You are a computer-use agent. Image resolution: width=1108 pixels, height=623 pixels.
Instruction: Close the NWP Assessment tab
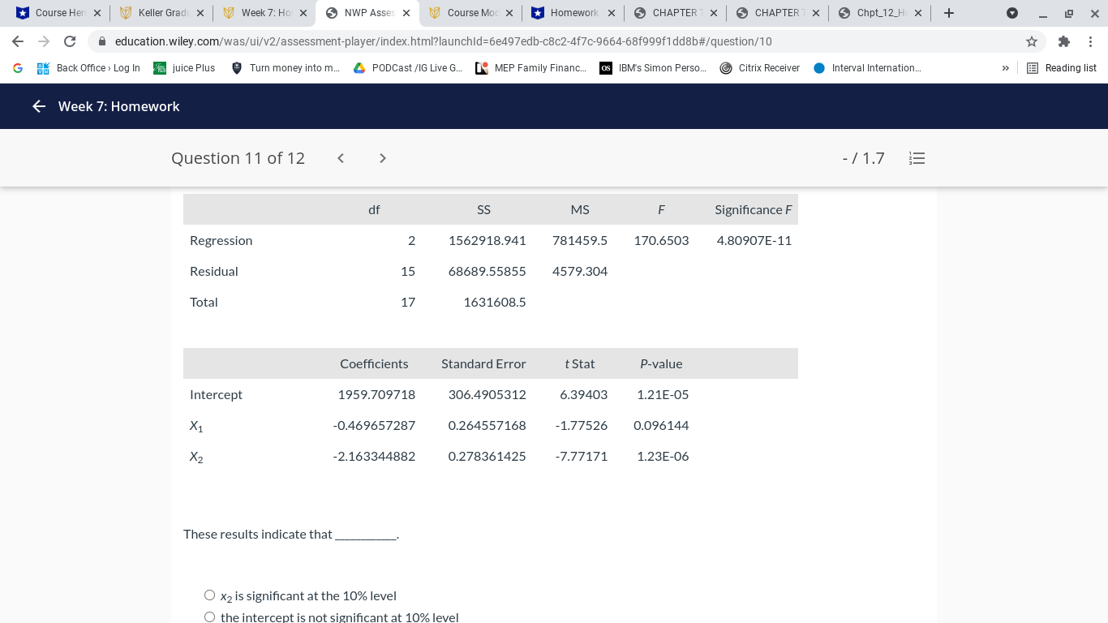click(406, 13)
